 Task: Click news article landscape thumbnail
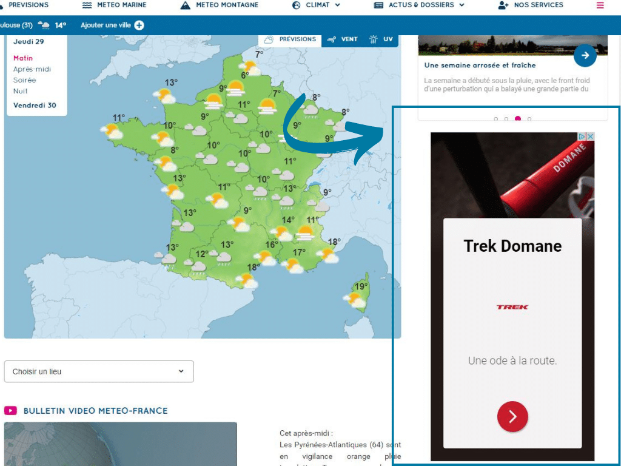tap(513, 45)
